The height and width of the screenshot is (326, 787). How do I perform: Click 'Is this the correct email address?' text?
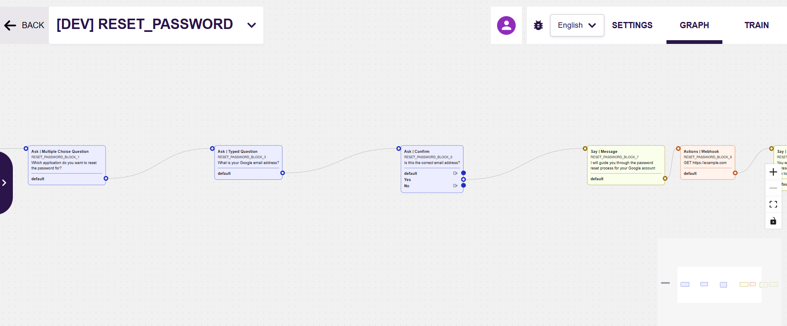[x=432, y=163]
